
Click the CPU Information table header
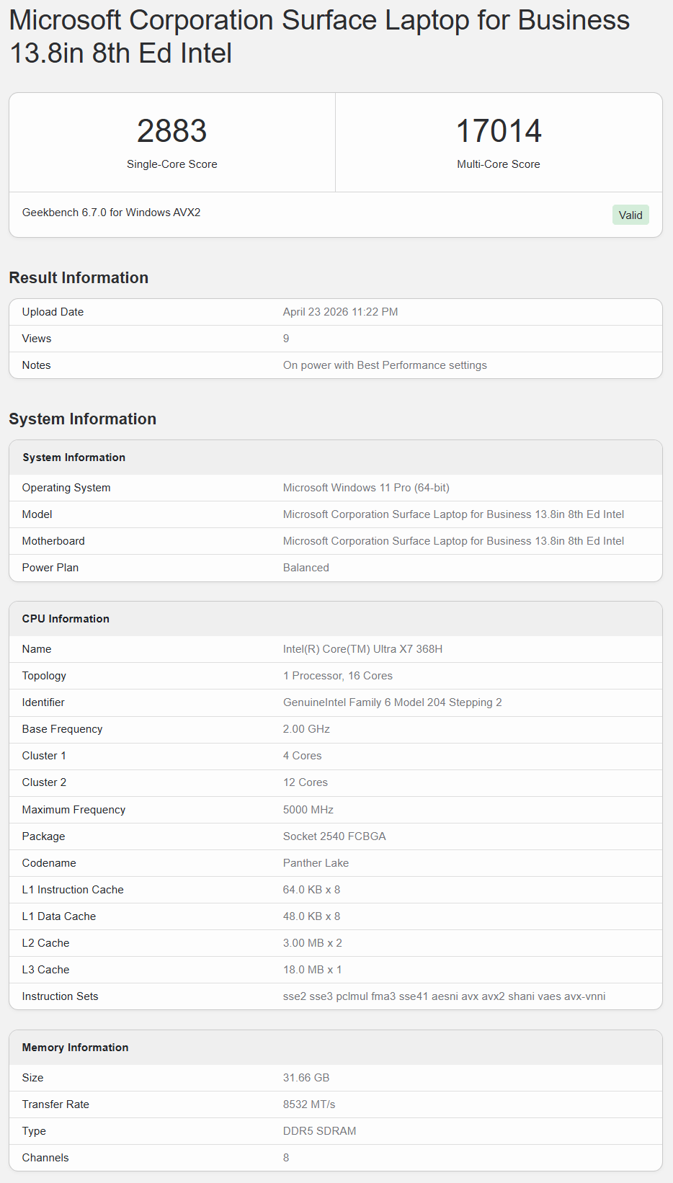[x=336, y=619]
